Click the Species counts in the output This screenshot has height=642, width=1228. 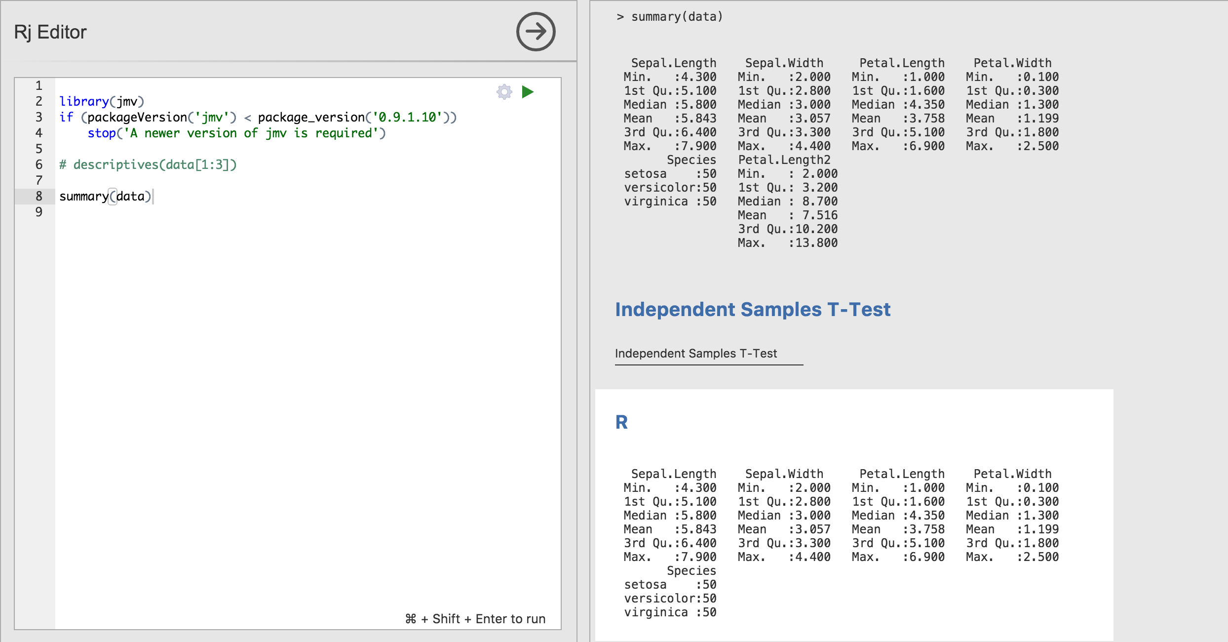[670, 188]
